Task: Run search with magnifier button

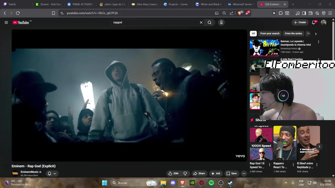Action: (209, 22)
